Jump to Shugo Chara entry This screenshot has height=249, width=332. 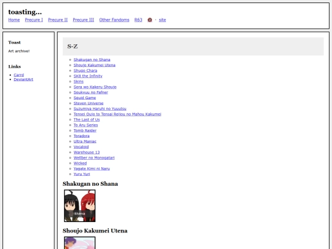85,71
